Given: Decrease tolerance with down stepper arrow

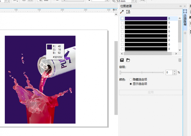Looking at the screenshot, I should (x=174, y=74).
